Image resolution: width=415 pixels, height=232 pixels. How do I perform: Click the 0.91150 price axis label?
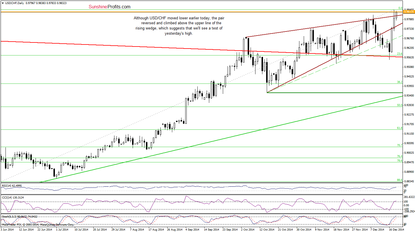click(x=409, y=134)
